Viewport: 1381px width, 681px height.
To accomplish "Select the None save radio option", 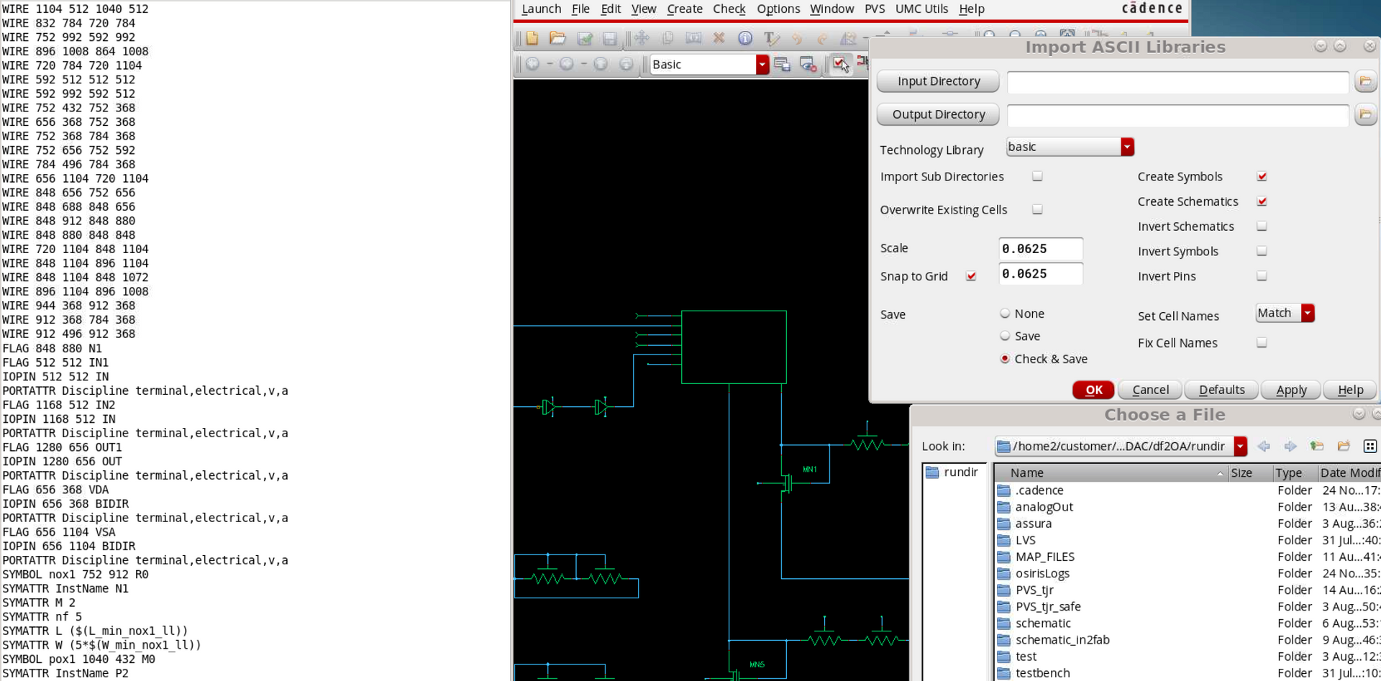I will pos(1005,314).
